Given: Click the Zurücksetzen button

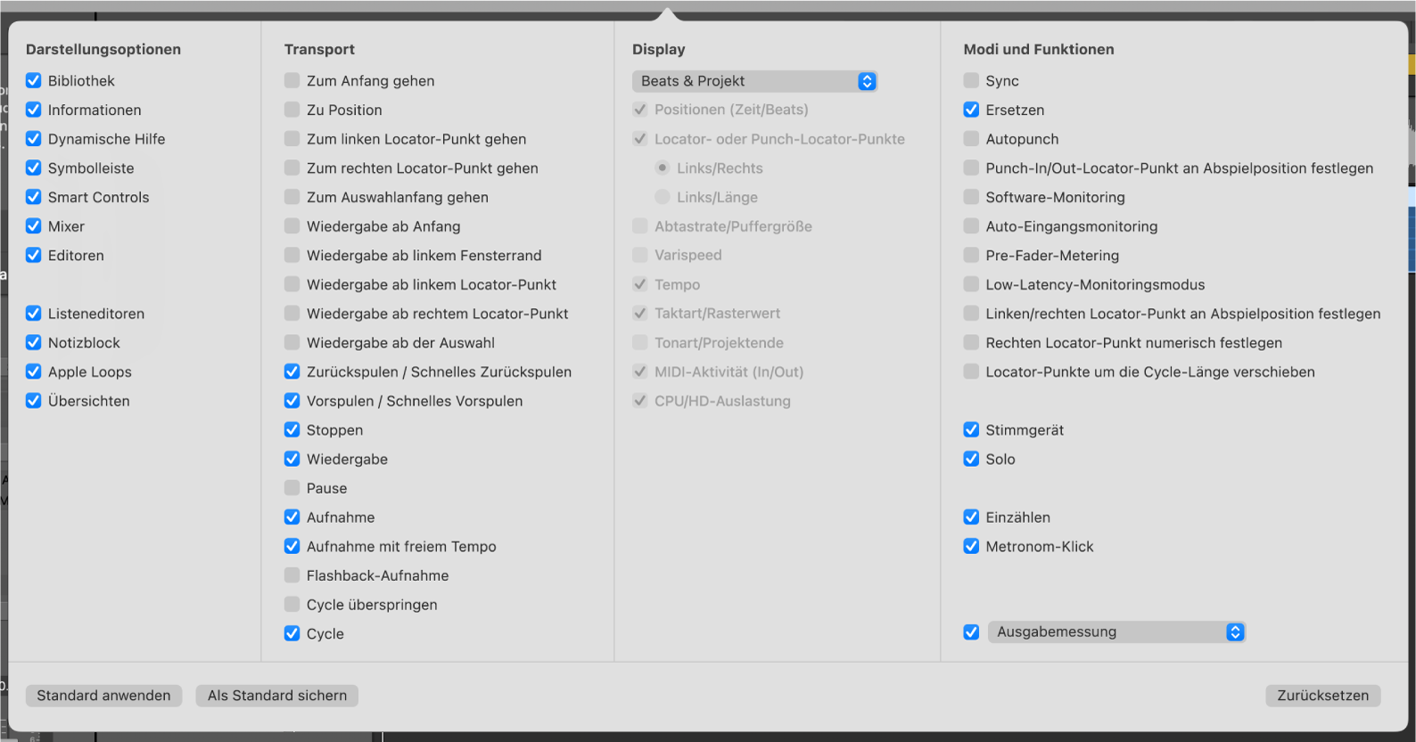Looking at the screenshot, I should click(x=1322, y=696).
